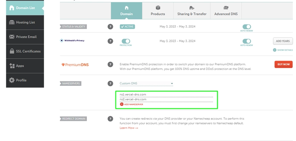Screen dimensions: 296x141
Task: Click the WithheldForPrivacy logo
Action: pyautogui.click(x=72, y=41)
